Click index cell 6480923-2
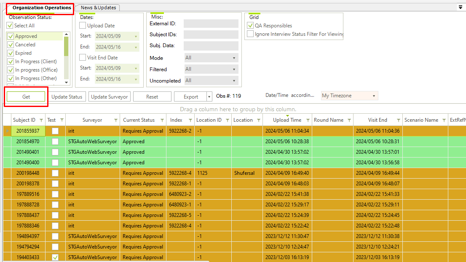The width and height of the screenshot is (466, 262). tap(180, 194)
